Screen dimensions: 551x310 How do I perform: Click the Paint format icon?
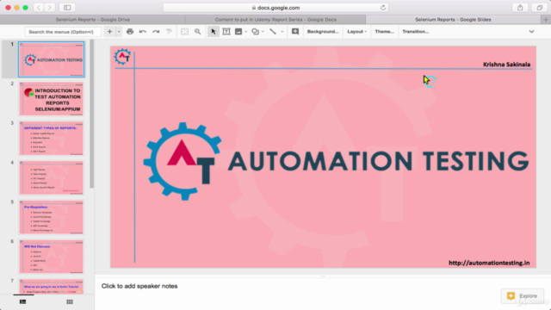(169, 32)
